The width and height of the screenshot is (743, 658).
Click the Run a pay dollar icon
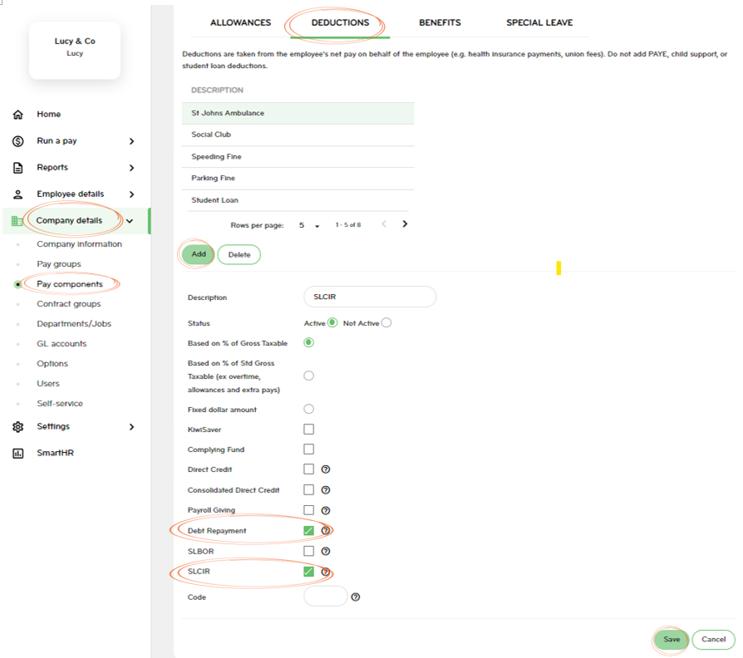[x=18, y=141]
